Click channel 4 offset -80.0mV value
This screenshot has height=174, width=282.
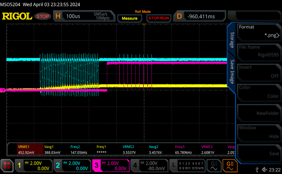click(x=156, y=168)
